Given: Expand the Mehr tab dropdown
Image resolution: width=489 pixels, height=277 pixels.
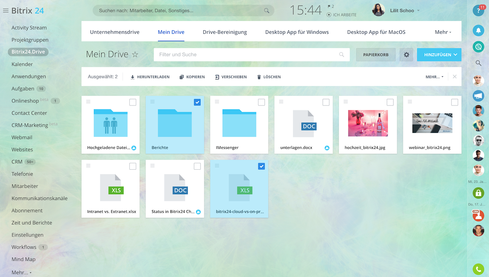Looking at the screenshot, I should (x=443, y=32).
